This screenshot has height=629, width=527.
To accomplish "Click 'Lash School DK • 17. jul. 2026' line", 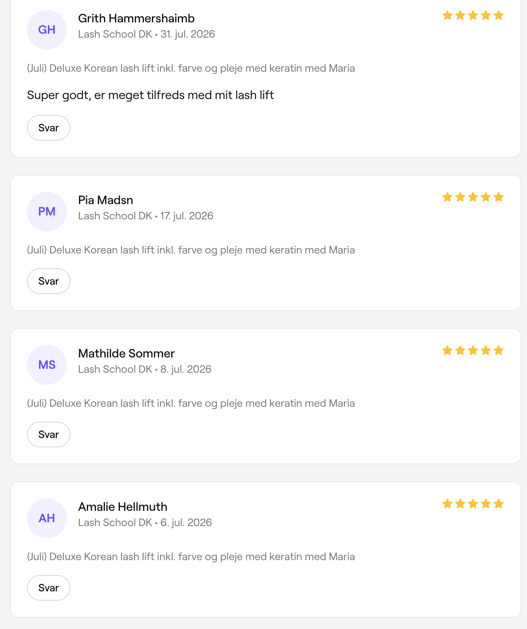I will click(x=146, y=216).
